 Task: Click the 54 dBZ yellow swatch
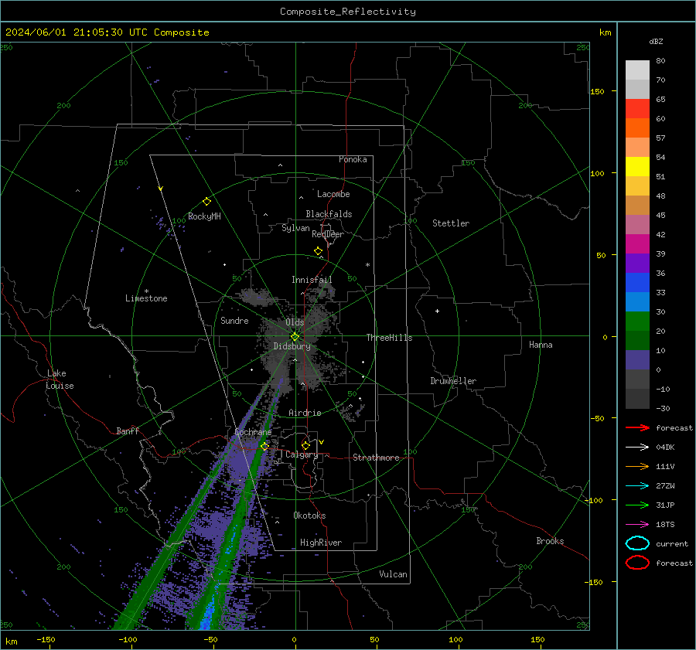point(637,167)
